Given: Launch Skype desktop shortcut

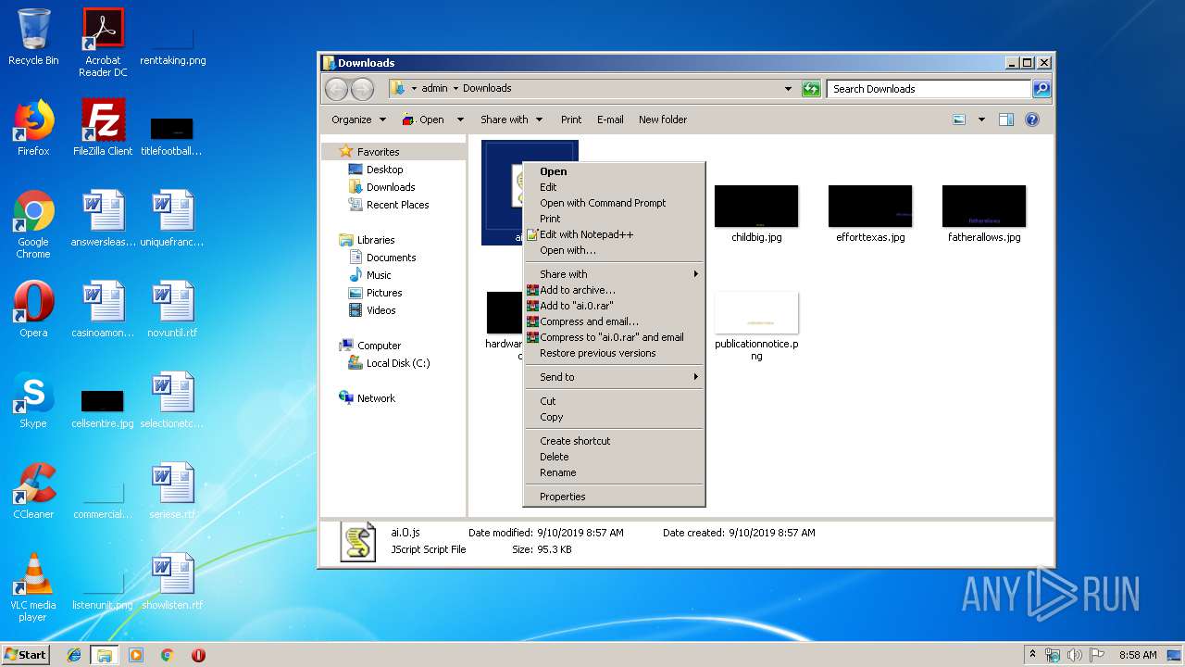Looking at the screenshot, I should [x=33, y=400].
